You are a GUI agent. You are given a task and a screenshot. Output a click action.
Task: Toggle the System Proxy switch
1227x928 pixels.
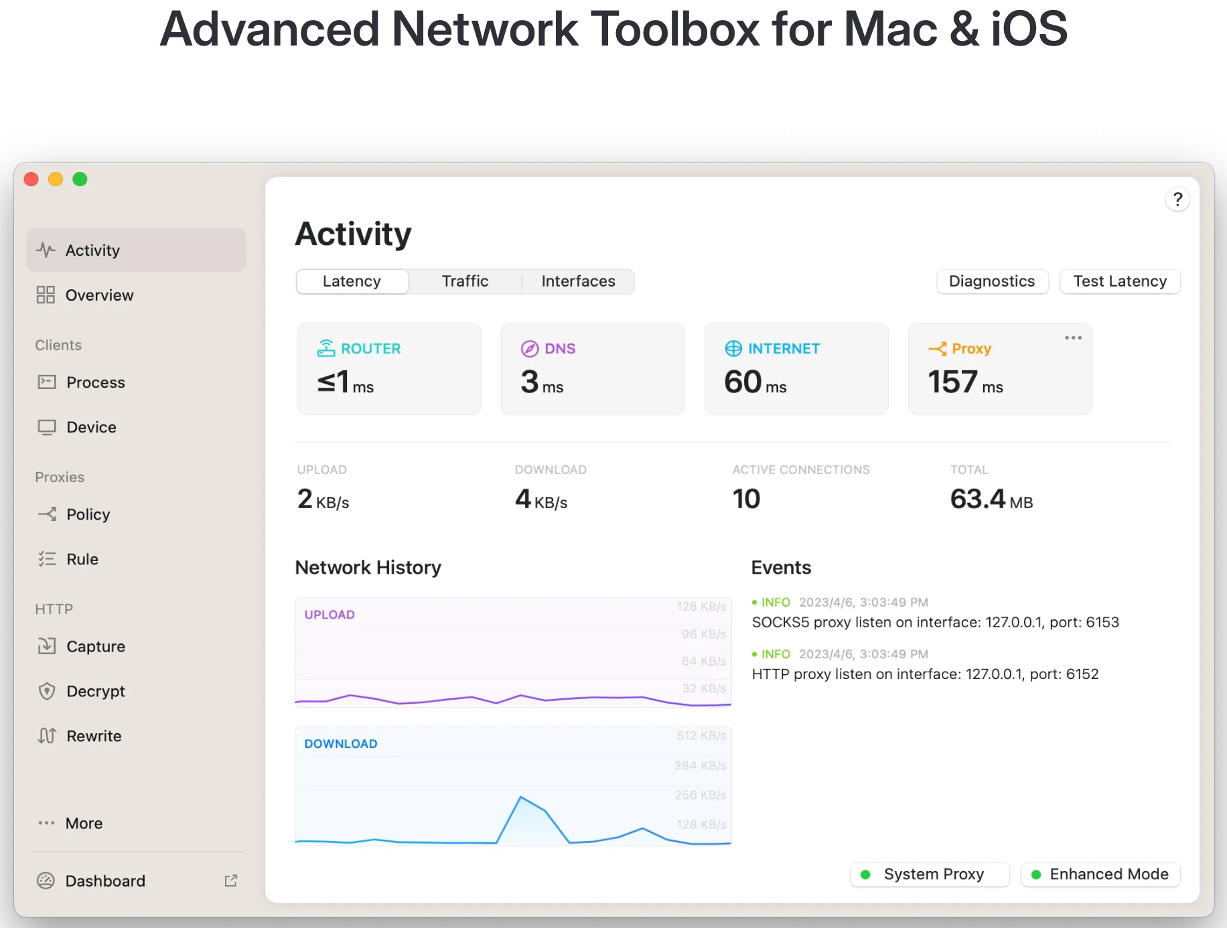930,874
